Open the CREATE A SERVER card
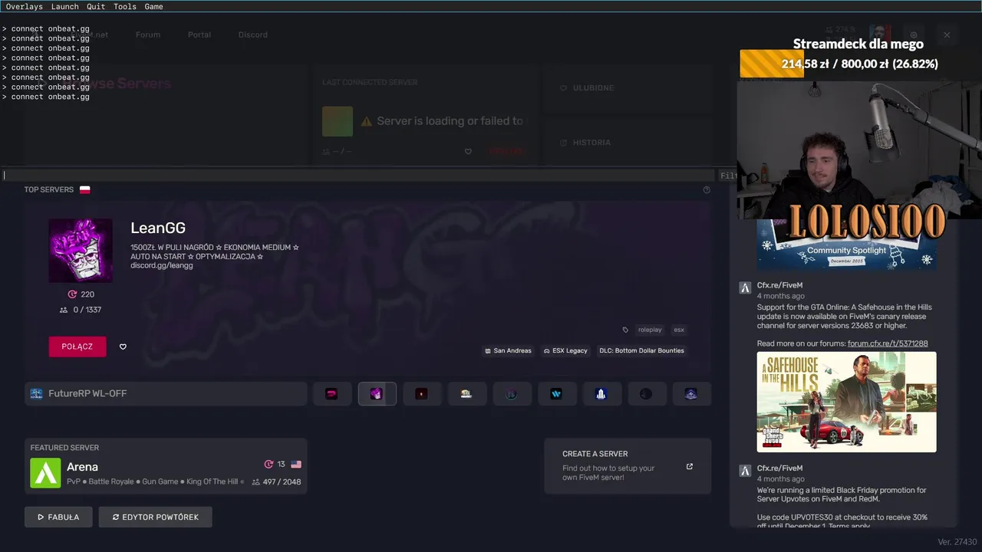 tap(628, 466)
